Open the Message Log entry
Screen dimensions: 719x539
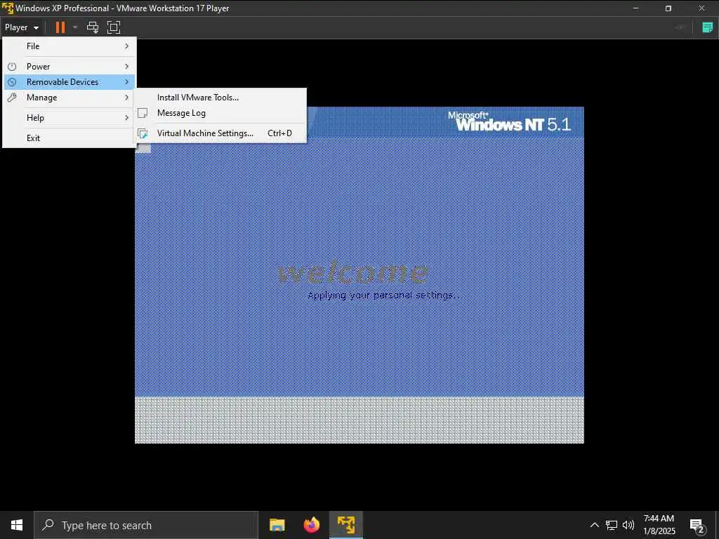pyautogui.click(x=220, y=113)
